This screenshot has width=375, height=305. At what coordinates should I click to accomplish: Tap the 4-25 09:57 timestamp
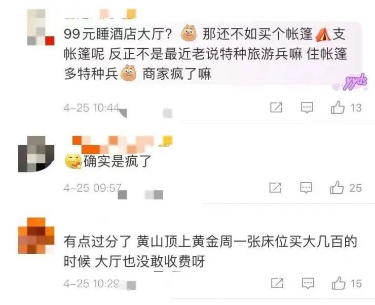tap(92, 188)
